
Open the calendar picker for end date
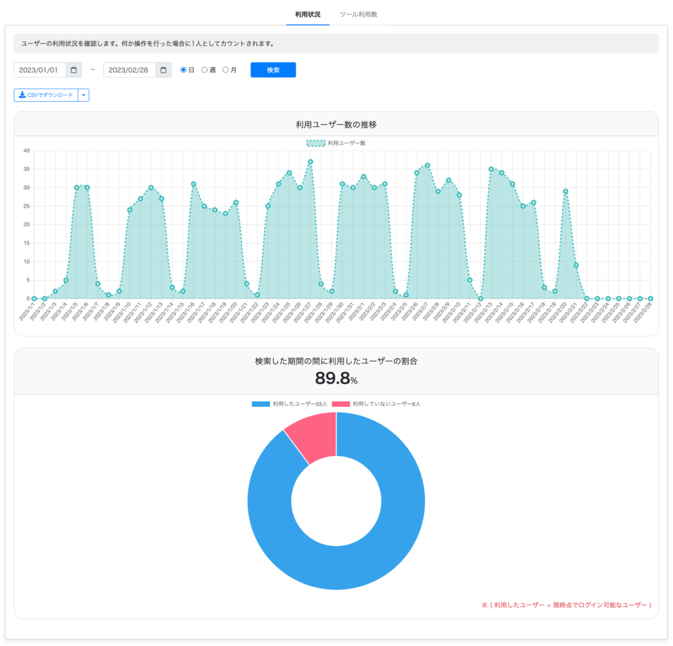(163, 70)
